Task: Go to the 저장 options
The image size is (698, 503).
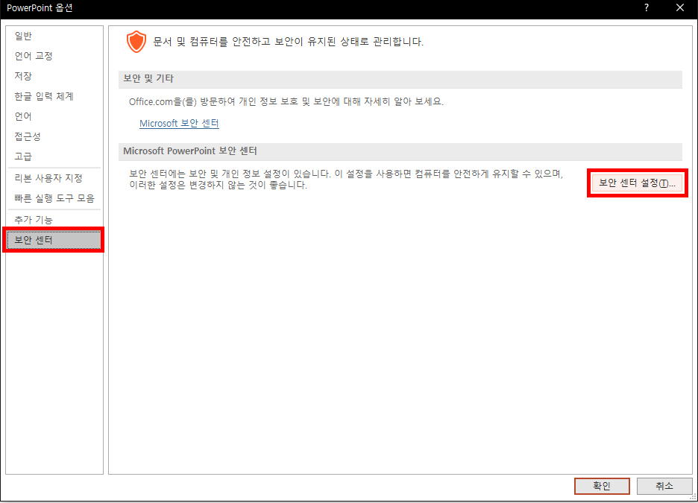Action: coord(24,76)
